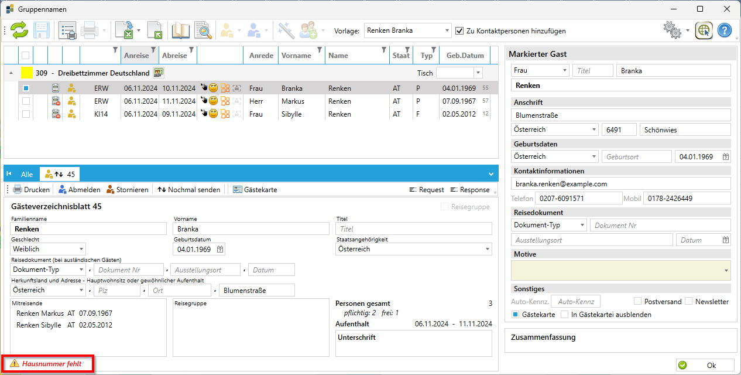Image resolution: width=741 pixels, height=375 pixels.
Task: Click registration form icon in Branka row
Action: [56, 88]
